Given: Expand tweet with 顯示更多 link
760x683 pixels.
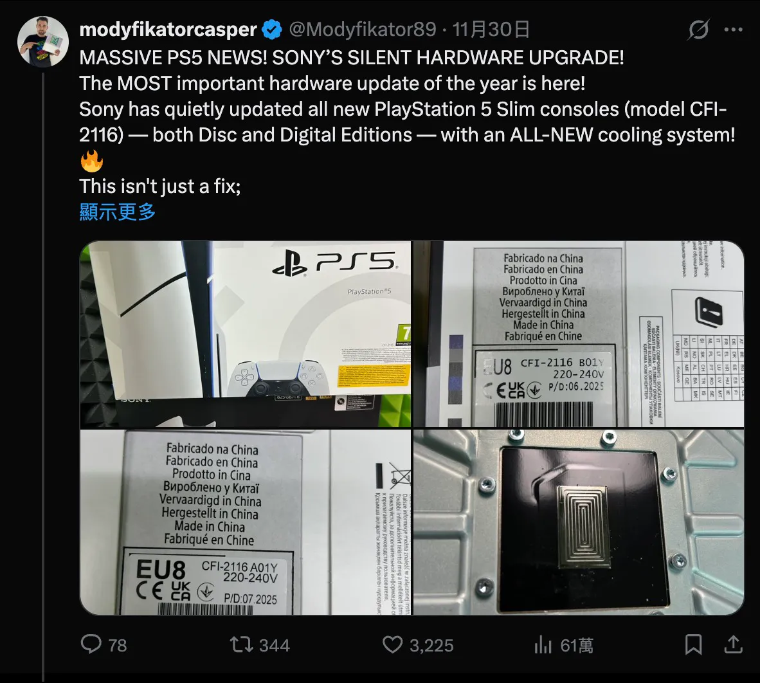Looking at the screenshot, I should (x=117, y=212).
